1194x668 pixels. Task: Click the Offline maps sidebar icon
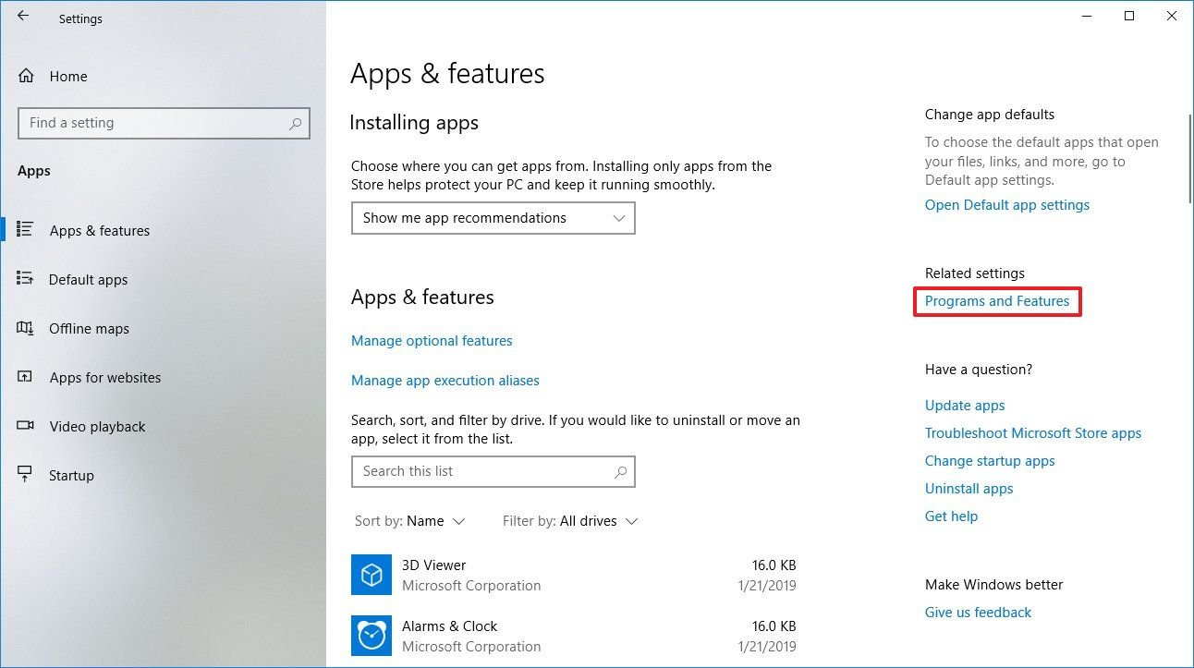coord(26,329)
